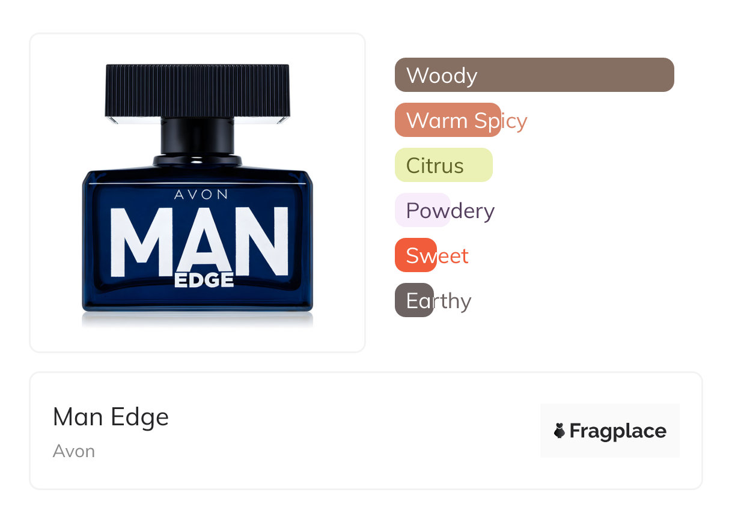The width and height of the screenshot is (732, 519).
Task: Click the Powdery label text
Action: point(450,211)
